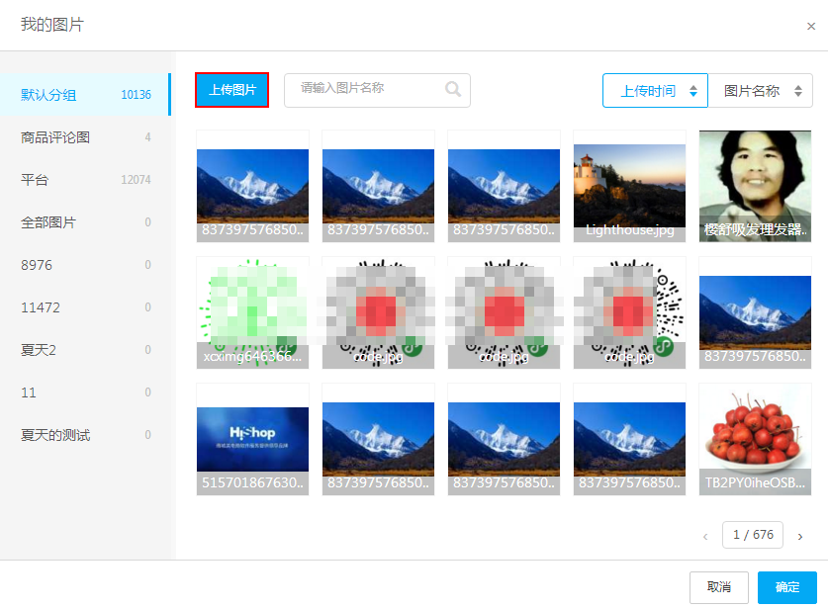828x609 pixels.
Task: Sort by 上传时间
Action: 655,91
